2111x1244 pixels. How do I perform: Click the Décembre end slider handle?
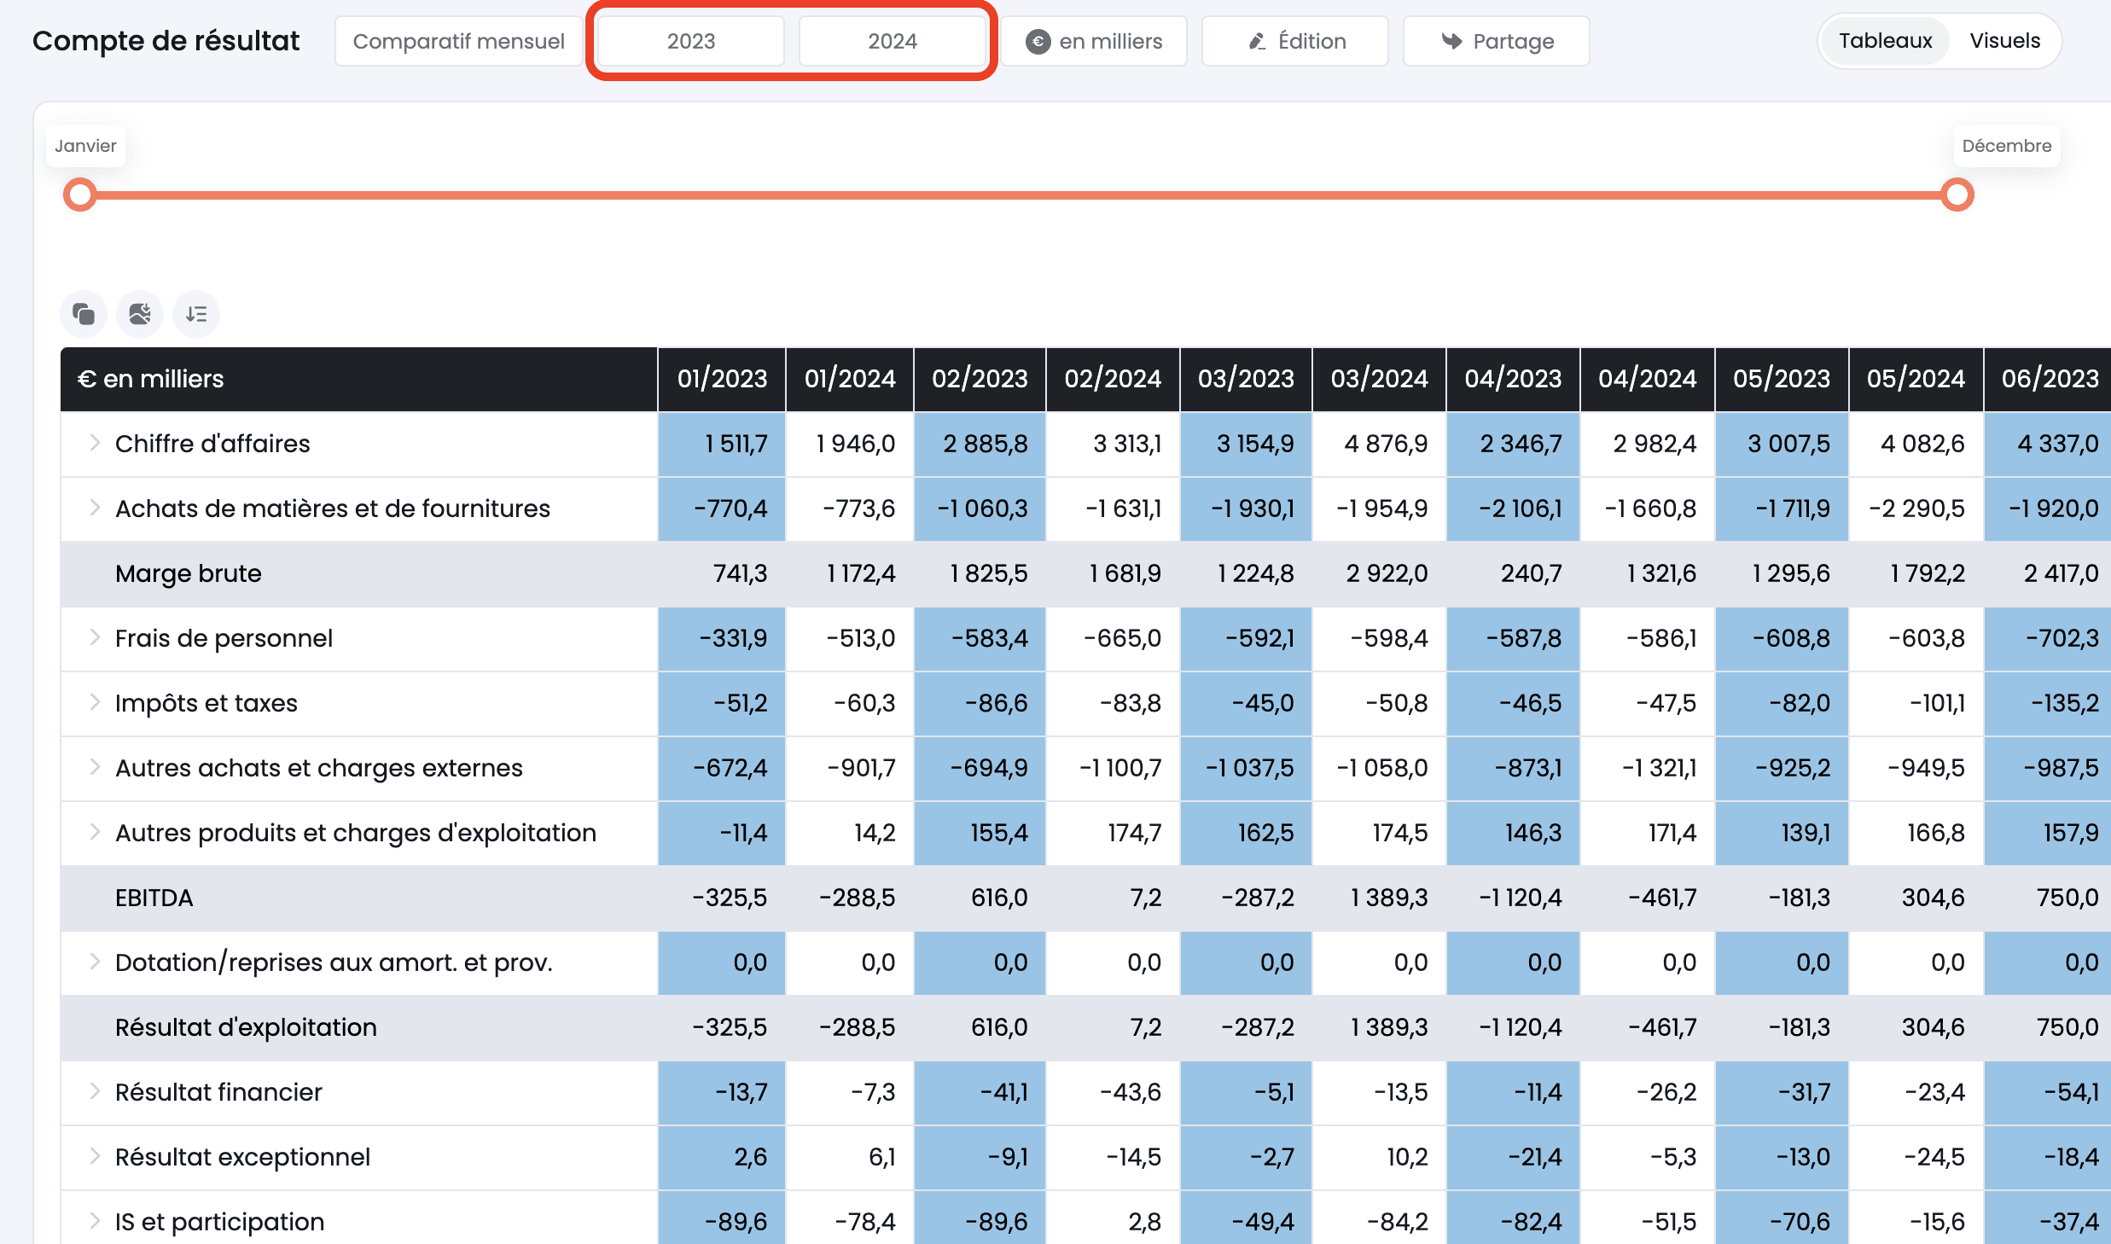[1957, 195]
